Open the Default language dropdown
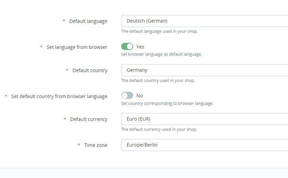The height and width of the screenshot is (178, 288). click(x=205, y=21)
